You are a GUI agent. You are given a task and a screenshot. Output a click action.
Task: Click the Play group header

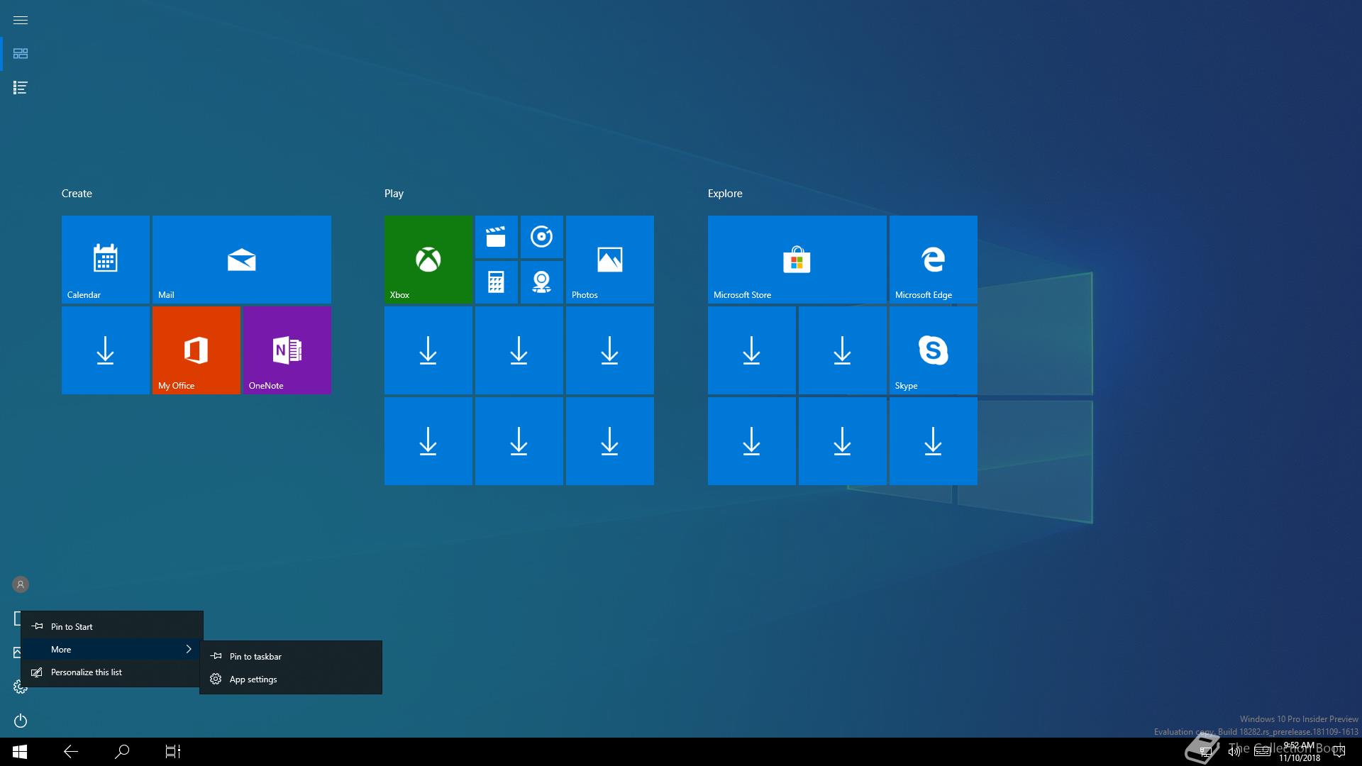(x=394, y=194)
